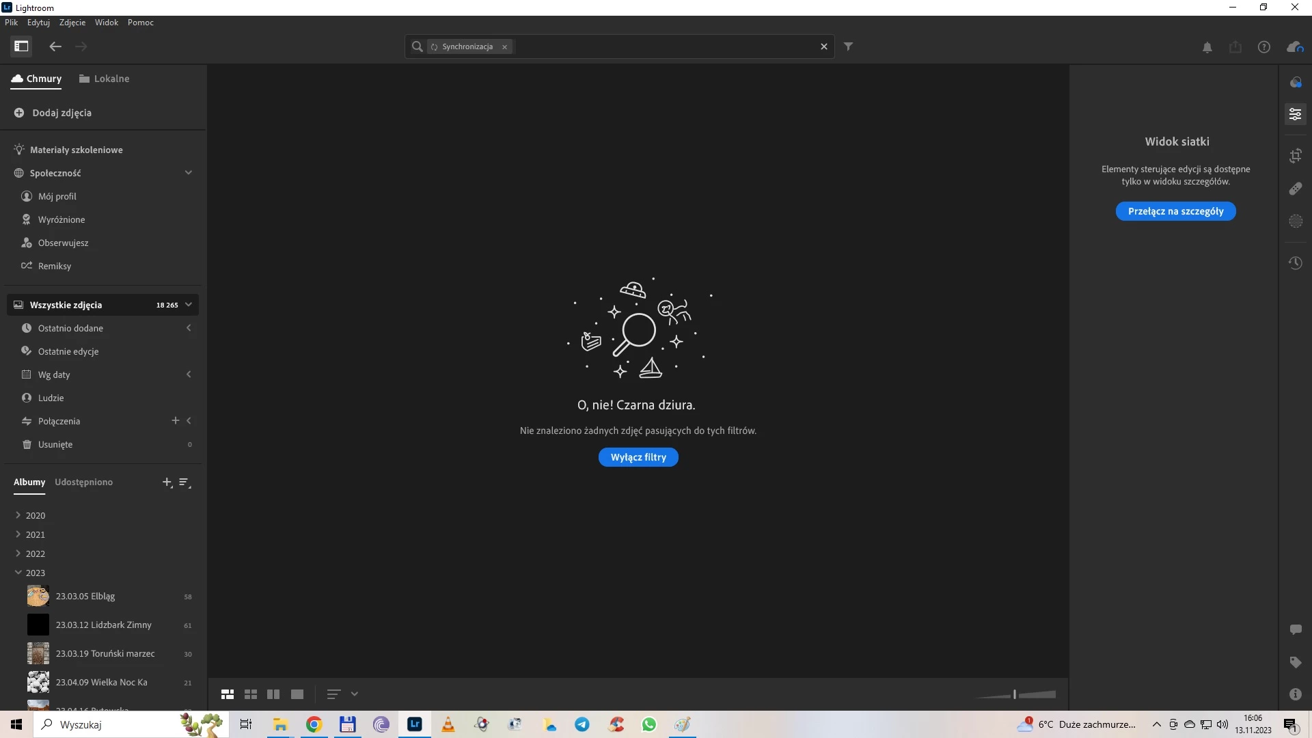This screenshot has width=1312, height=738.
Task: Open the crop and rotate tool
Action: coord(1296,156)
